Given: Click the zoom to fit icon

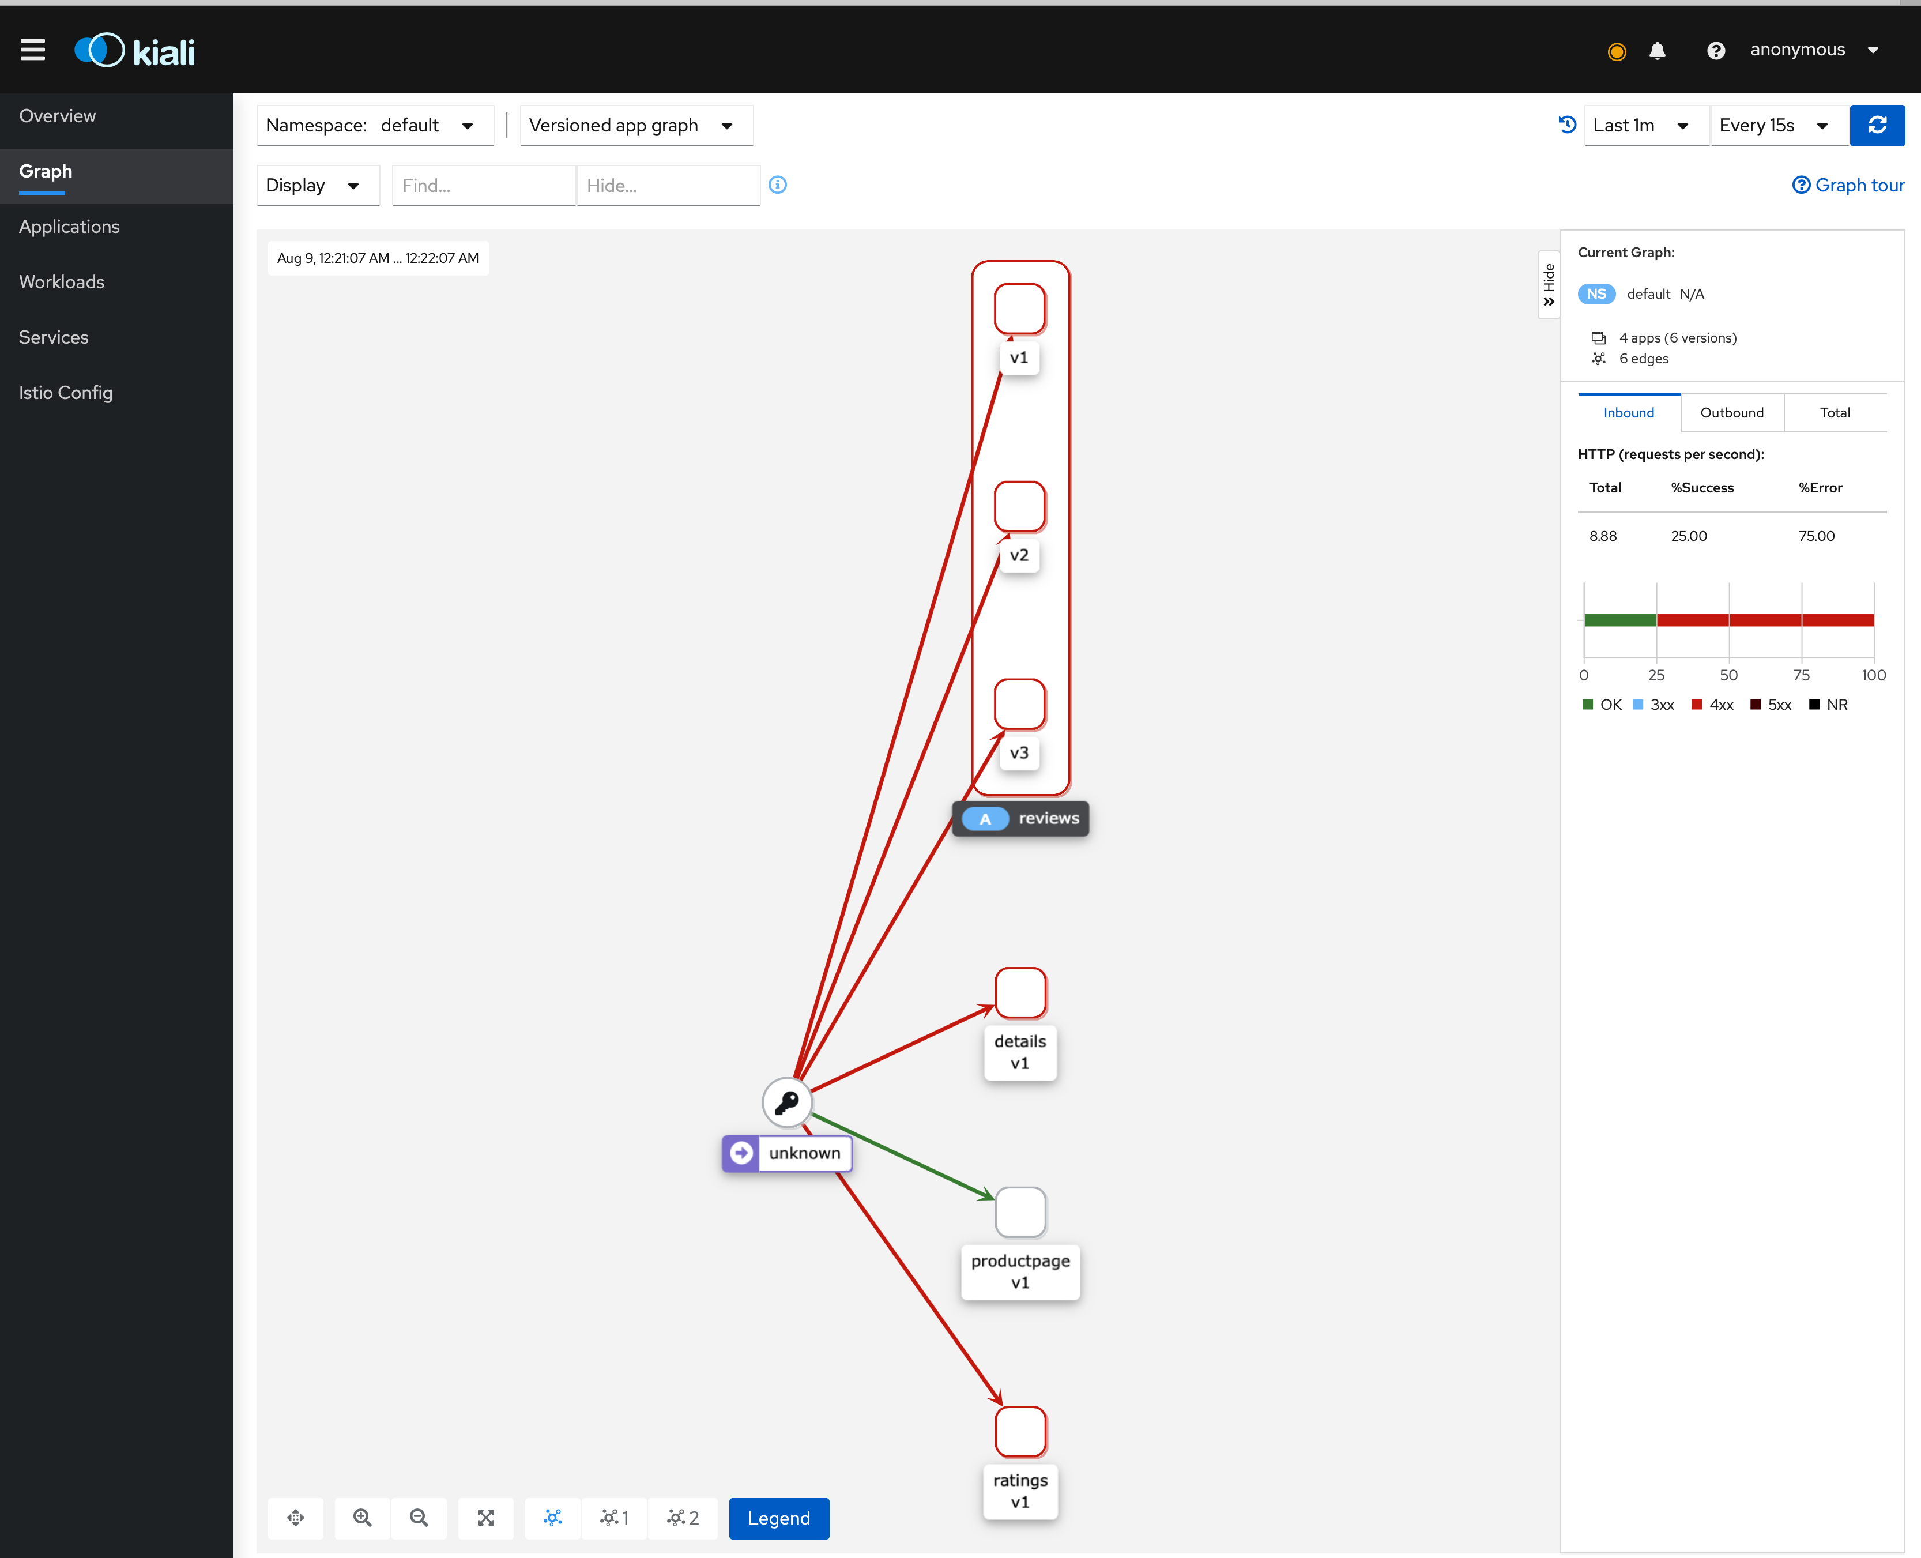Looking at the screenshot, I should (x=485, y=1518).
